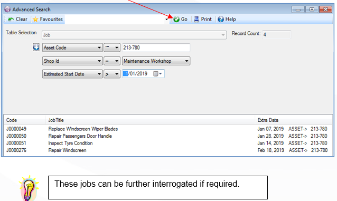Select job code J0000276
Screen dimensions: 337x201
click(x=16, y=150)
